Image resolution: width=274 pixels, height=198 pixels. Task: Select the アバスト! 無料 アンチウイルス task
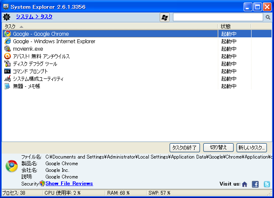137,56
